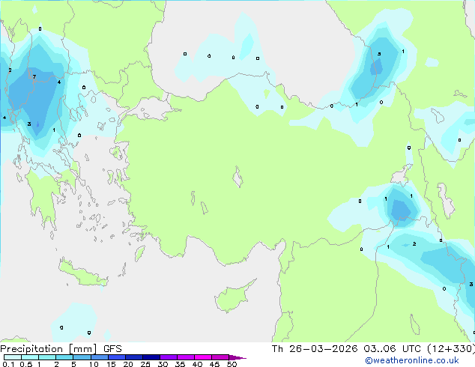Click the legend label '0.5'

(26, 364)
